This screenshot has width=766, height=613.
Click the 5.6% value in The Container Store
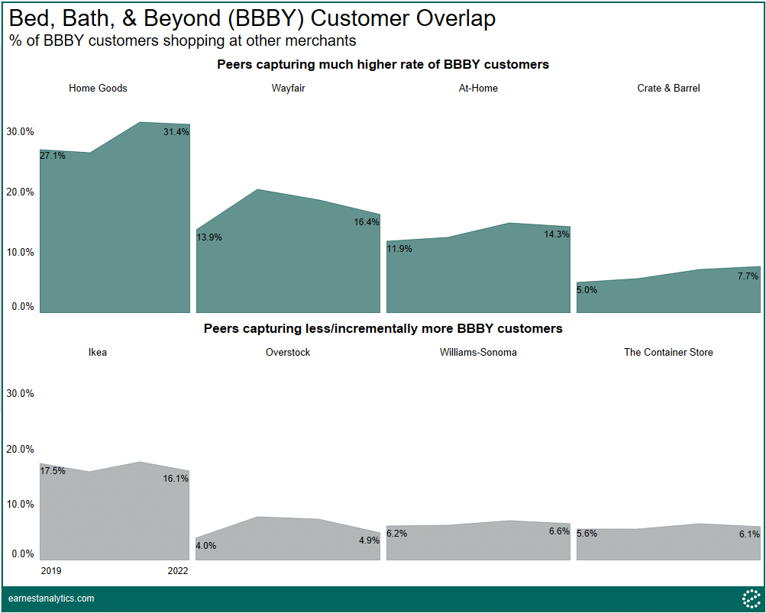pos(587,534)
